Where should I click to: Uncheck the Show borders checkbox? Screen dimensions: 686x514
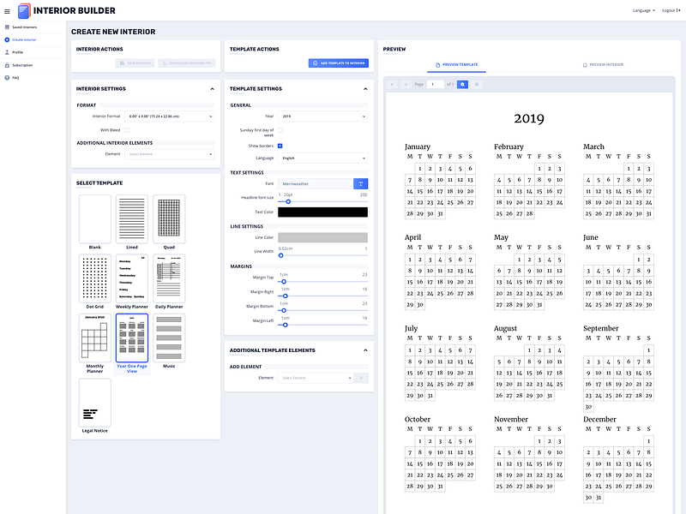click(x=280, y=146)
